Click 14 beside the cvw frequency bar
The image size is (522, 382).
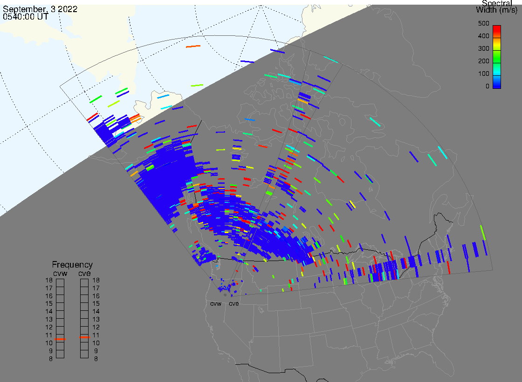click(x=49, y=312)
